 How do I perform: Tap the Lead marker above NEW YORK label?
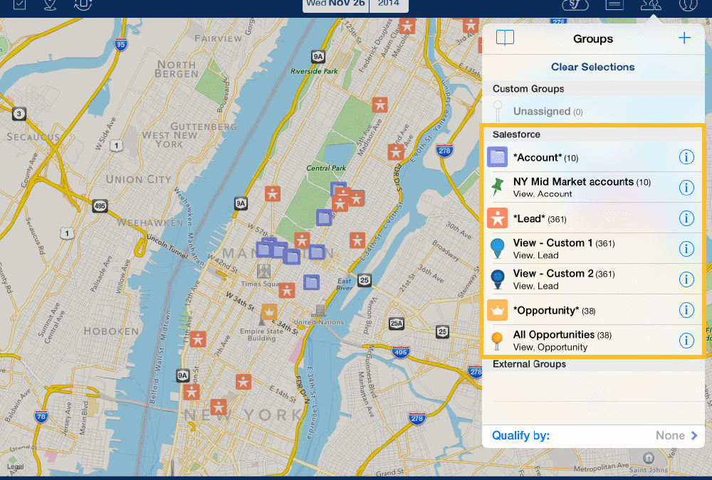219,407
